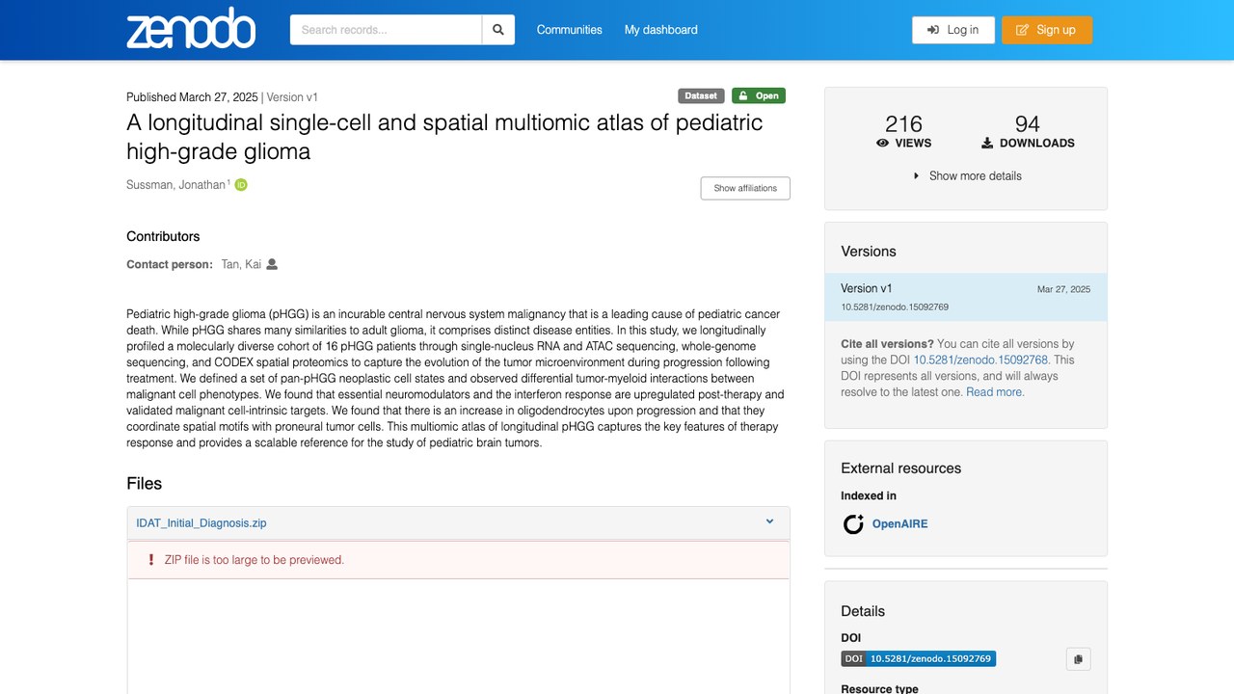This screenshot has width=1234, height=694.
Task: Open the Communities menu item
Action: pyautogui.click(x=570, y=30)
